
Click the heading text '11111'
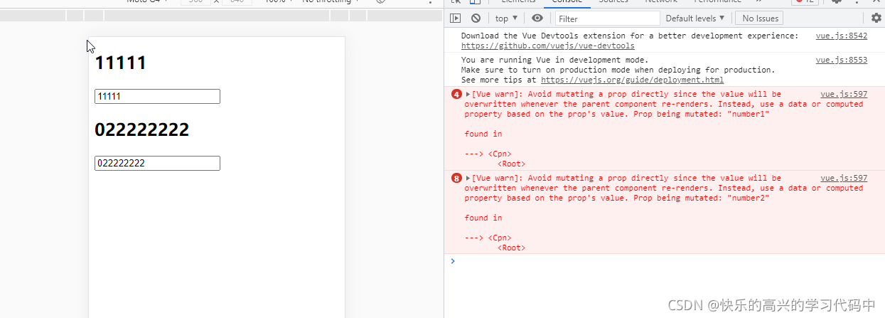pos(120,63)
